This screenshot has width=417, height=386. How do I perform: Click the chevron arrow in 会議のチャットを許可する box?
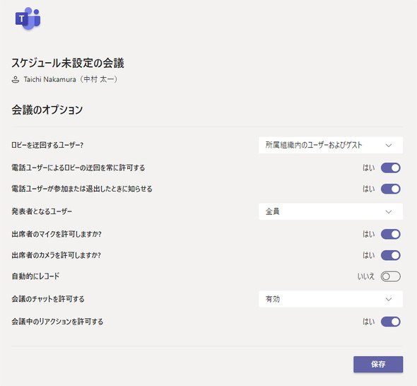pos(389,299)
